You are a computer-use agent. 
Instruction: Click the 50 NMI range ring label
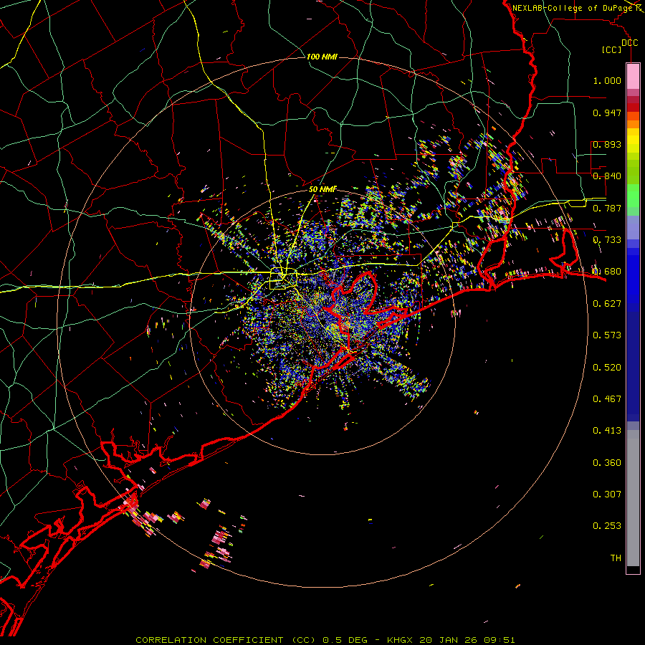(x=323, y=189)
